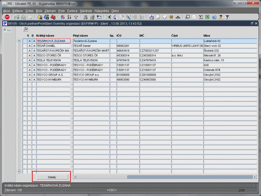Click the Internet Explorer browser icon
The image size is (261, 196).
click(214, 17)
